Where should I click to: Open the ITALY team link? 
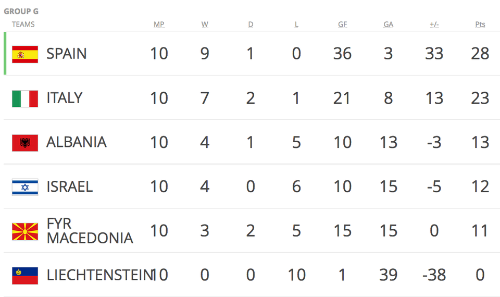64,98
